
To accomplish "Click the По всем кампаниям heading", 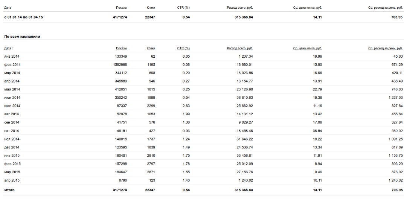I will 22,37.
